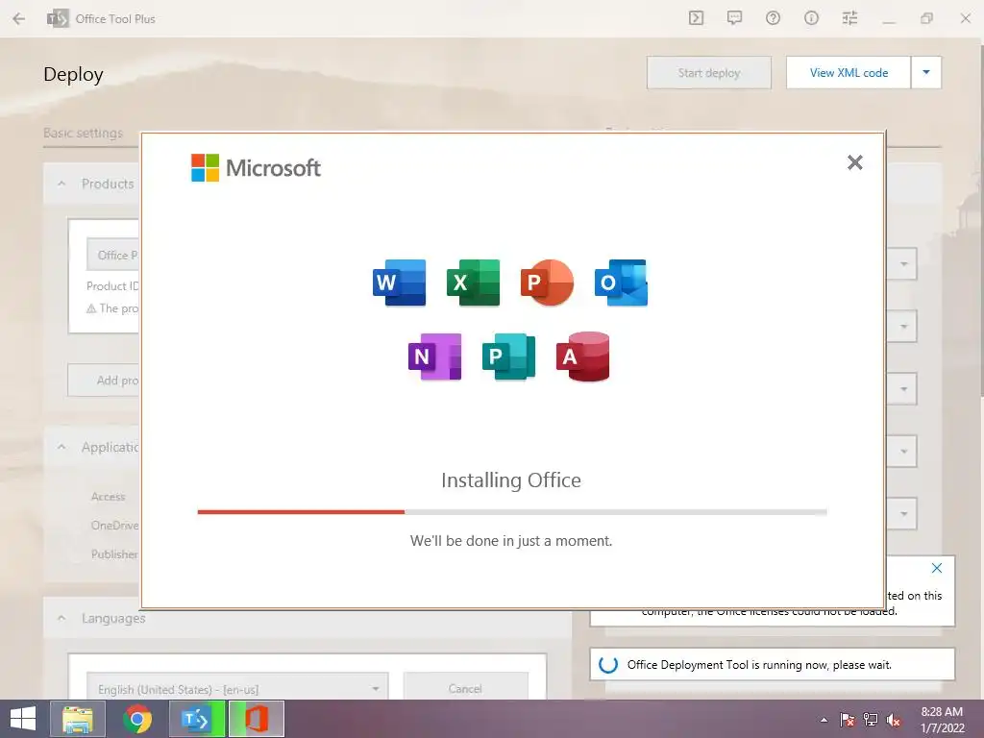
Task: Click the back arrow in Office Tool Plus
Action: [x=19, y=19]
